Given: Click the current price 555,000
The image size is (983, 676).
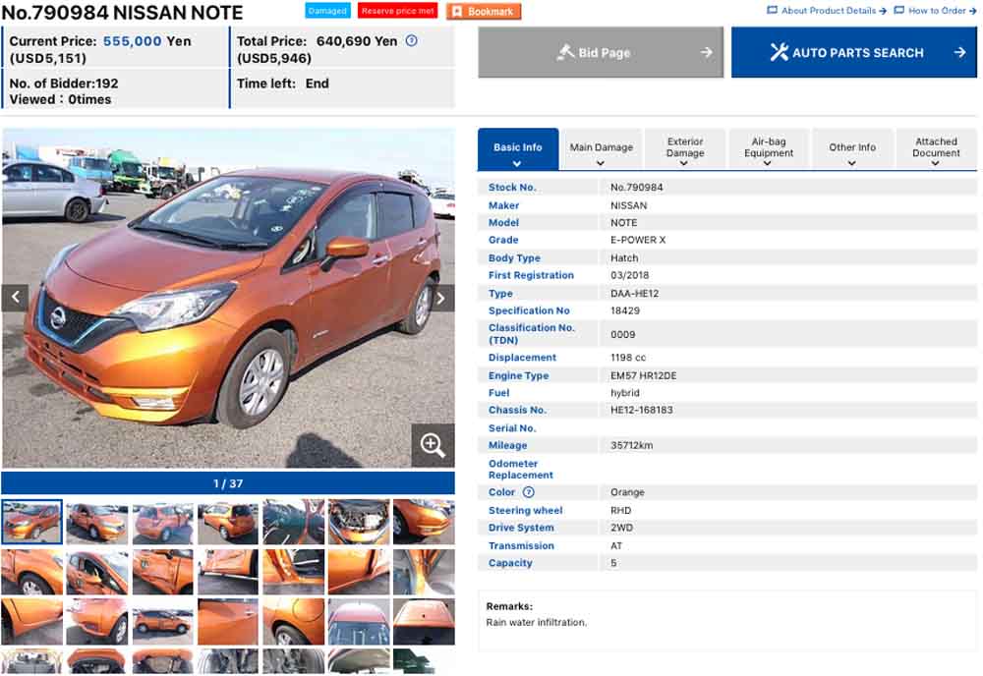Looking at the screenshot, I should (133, 40).
